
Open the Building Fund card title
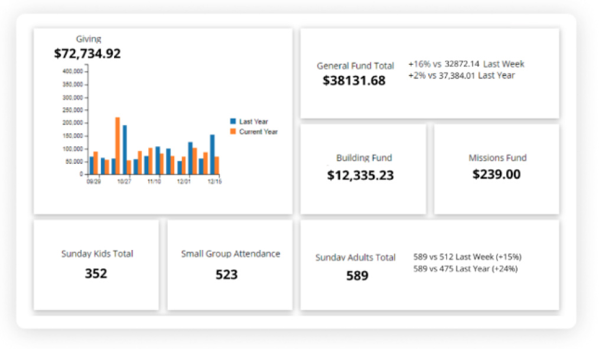pos(364,158)
